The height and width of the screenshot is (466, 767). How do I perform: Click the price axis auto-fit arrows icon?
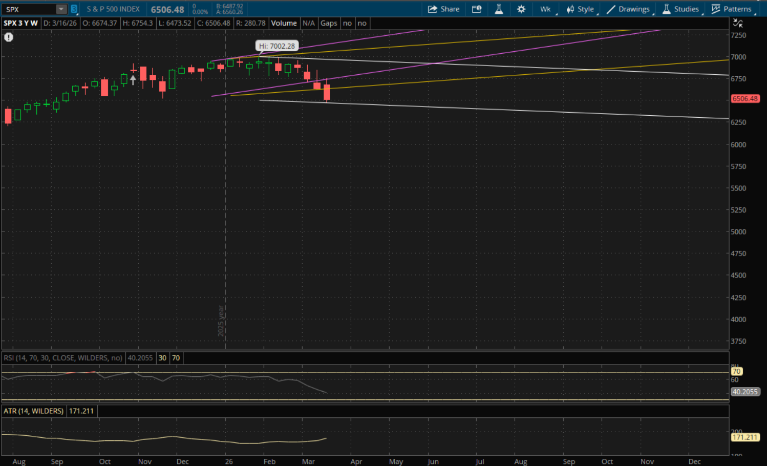click(738, 23)
